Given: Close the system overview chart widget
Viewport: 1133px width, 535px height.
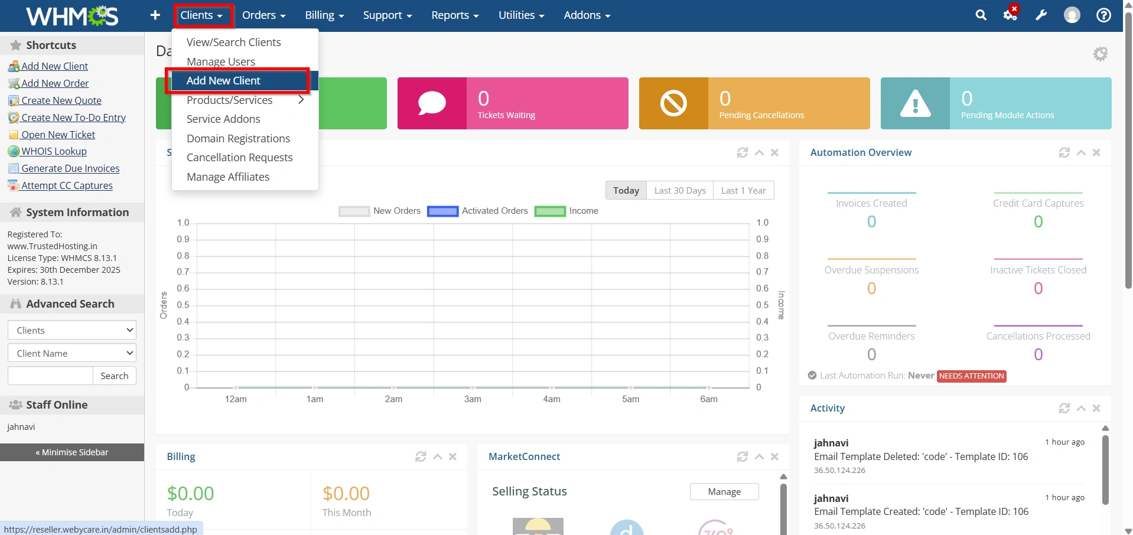Looking at the screenshot, I should pyautogui.click(x=774, y=152).
